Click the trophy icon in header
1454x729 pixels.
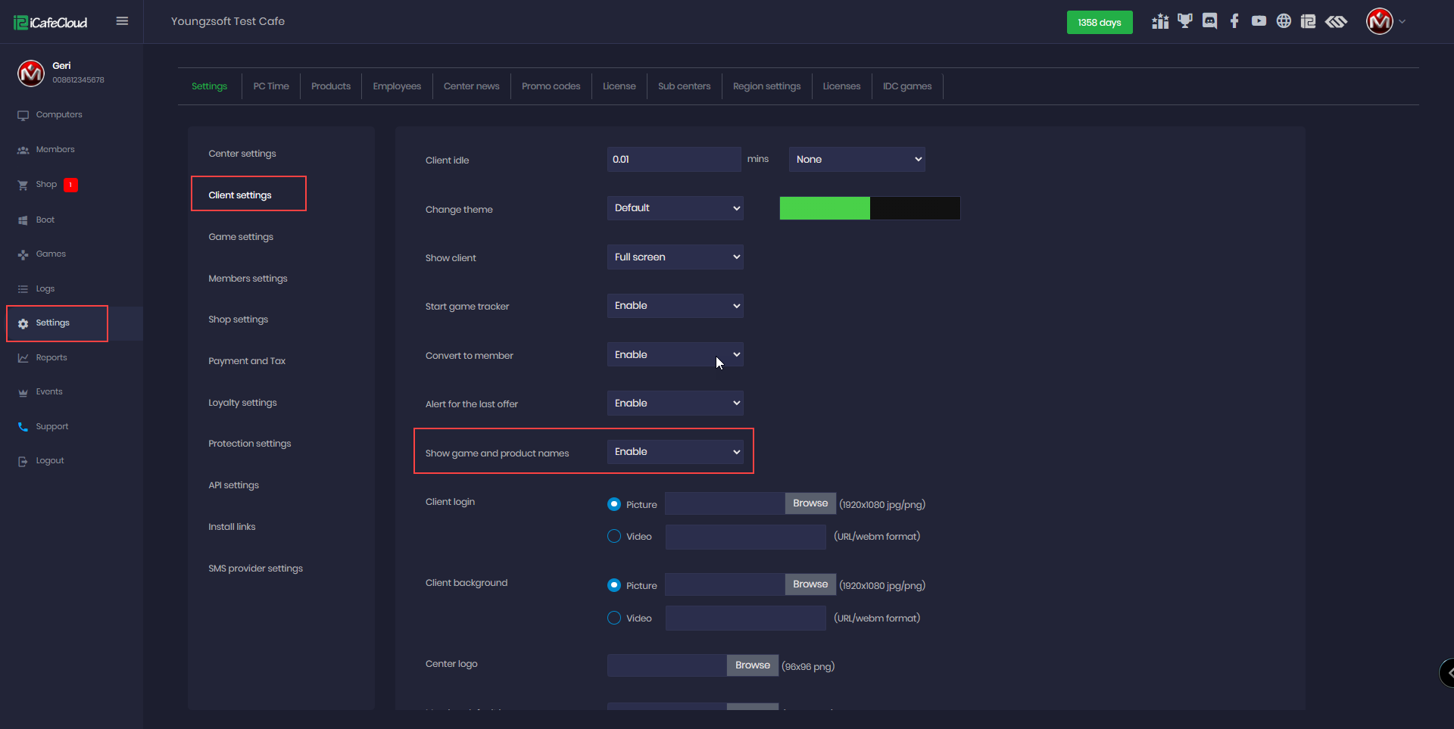point(1184,21)
